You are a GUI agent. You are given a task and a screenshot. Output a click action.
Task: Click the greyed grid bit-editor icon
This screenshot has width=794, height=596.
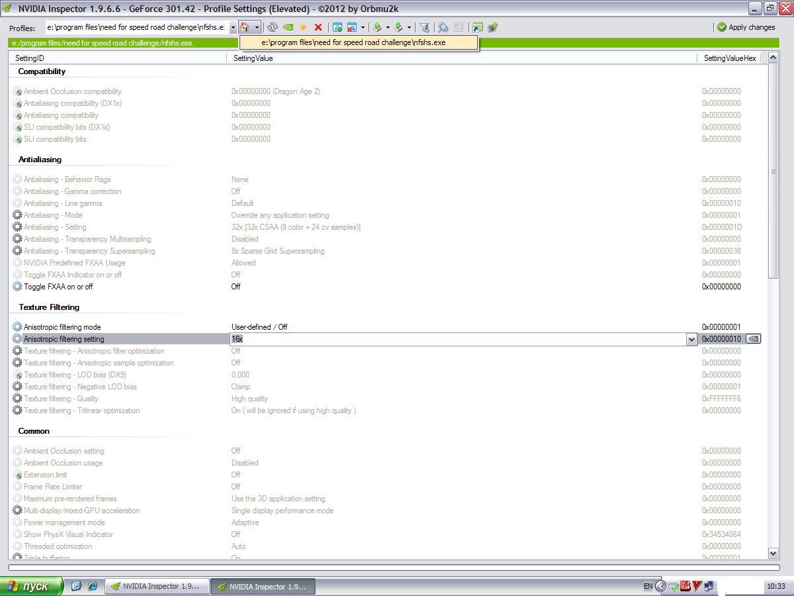tap(458, 27)
